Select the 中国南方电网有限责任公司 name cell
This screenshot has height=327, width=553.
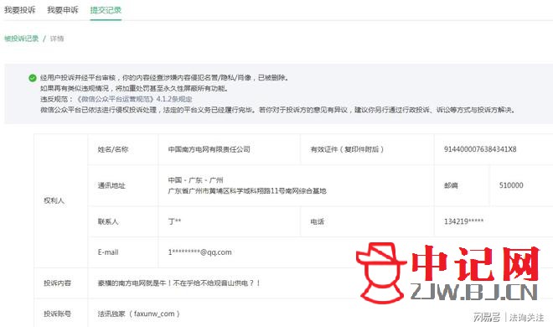209,149
